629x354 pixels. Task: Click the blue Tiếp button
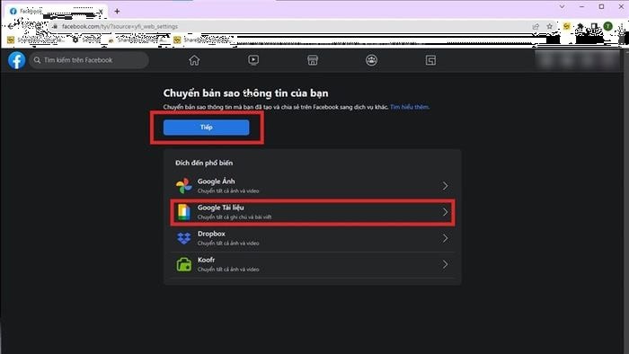[206, 127]
